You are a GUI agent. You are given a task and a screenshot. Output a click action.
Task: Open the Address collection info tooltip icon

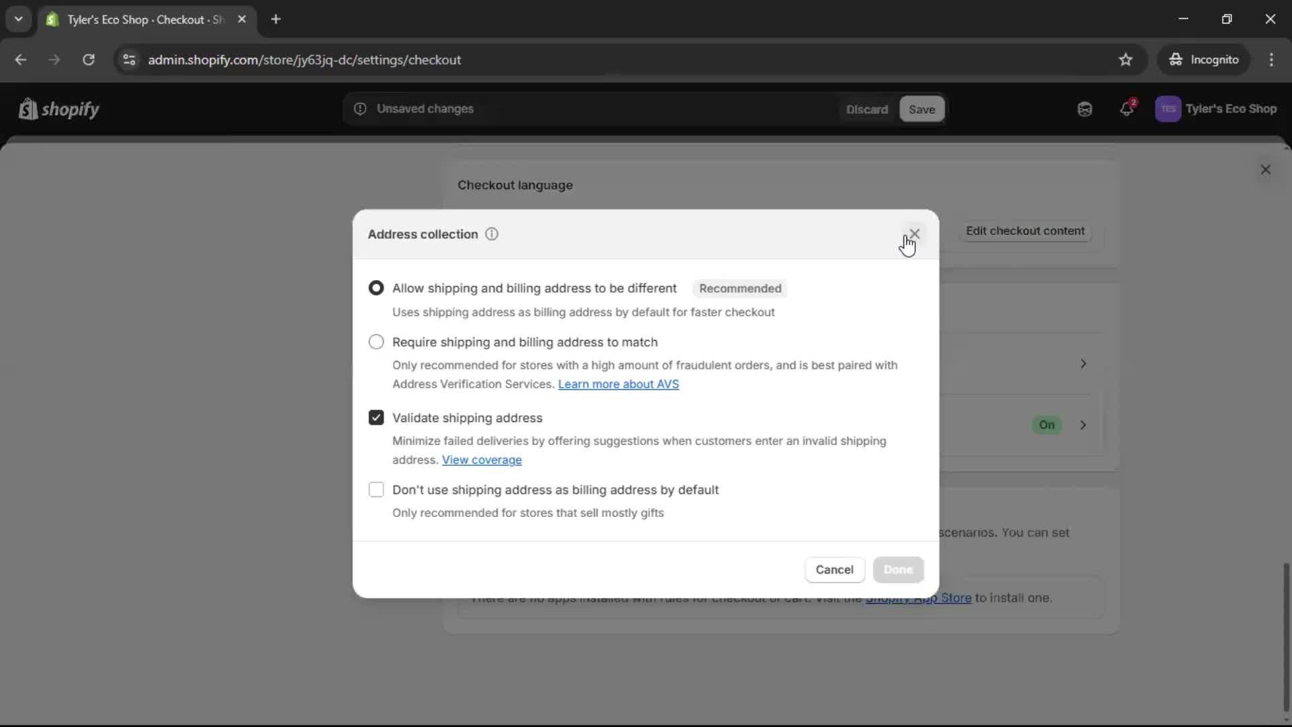[492, 234]
